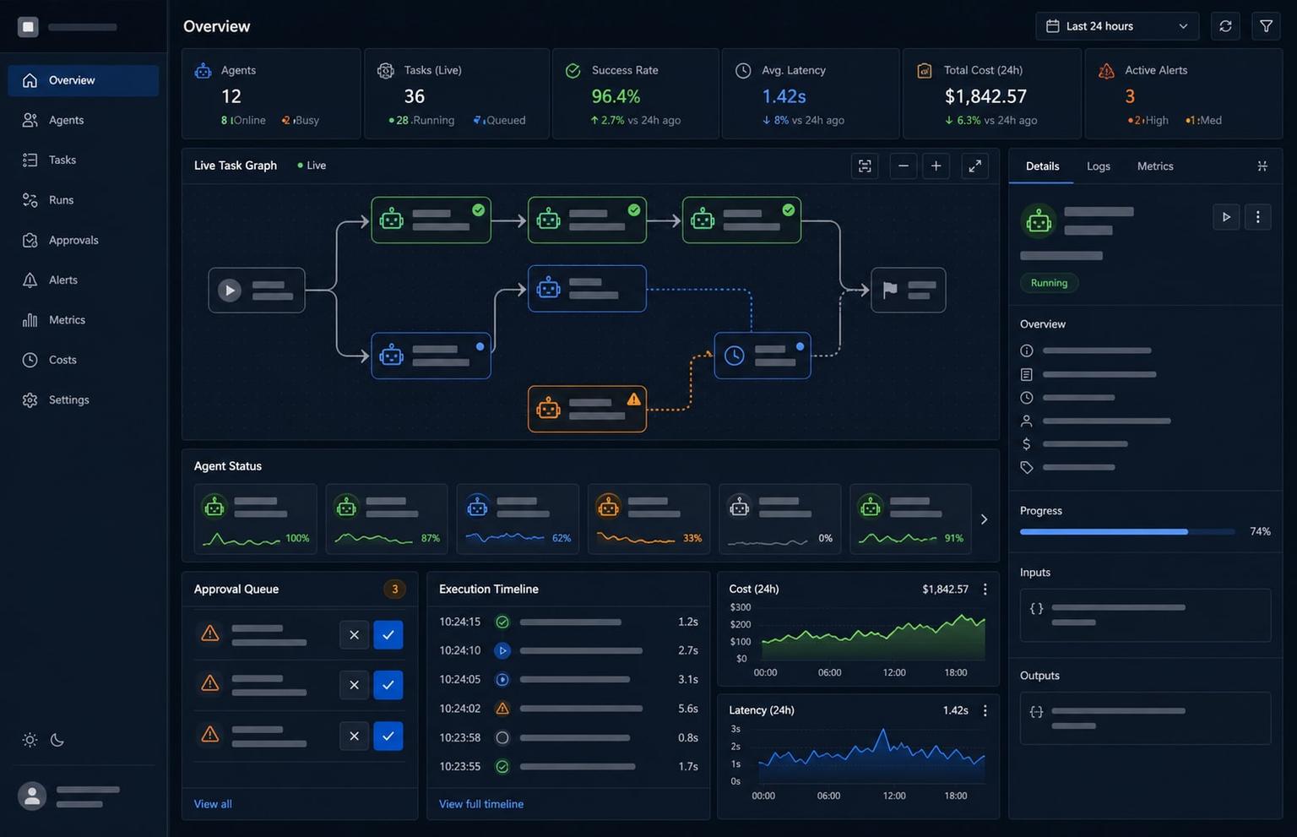
Task: Open the 100% agent status card
Action: [256, 519]
